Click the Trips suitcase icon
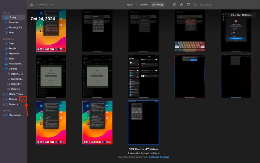The height and width of the screenshot is (163, 260). [x=6, y=59]
